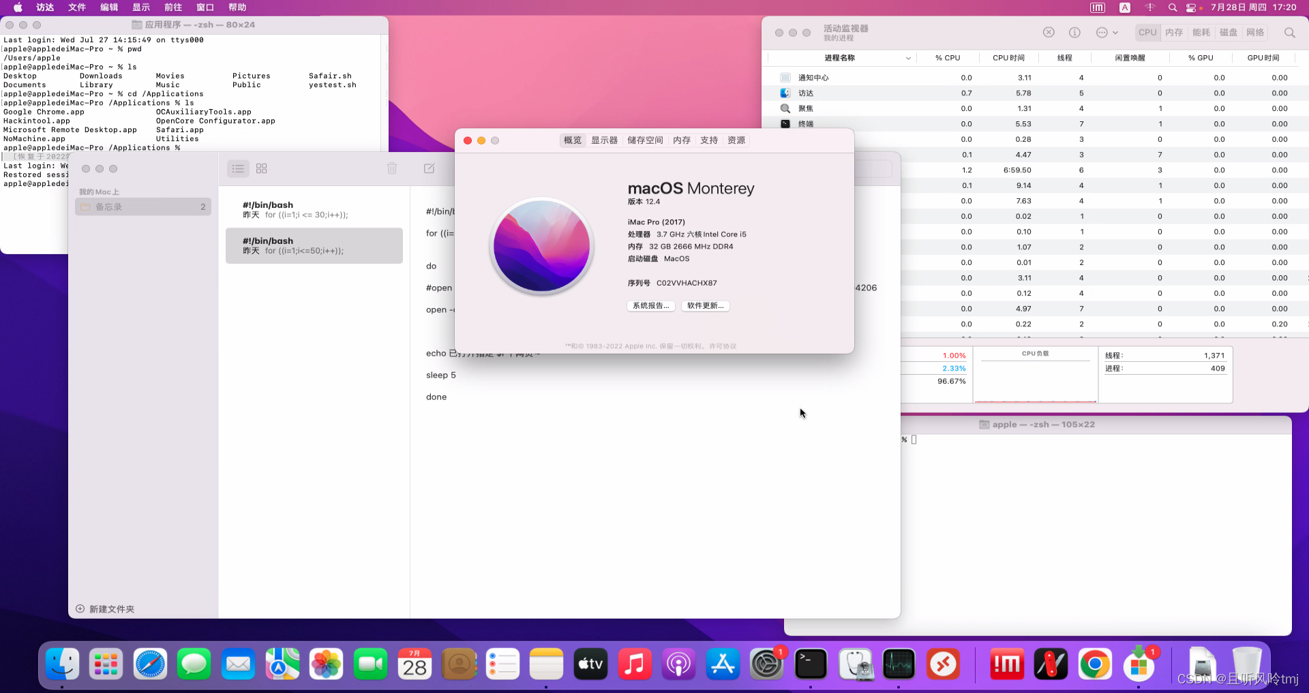Switch Notes to list view
The image size is (1309, 693).
click(x=238, y=168)
